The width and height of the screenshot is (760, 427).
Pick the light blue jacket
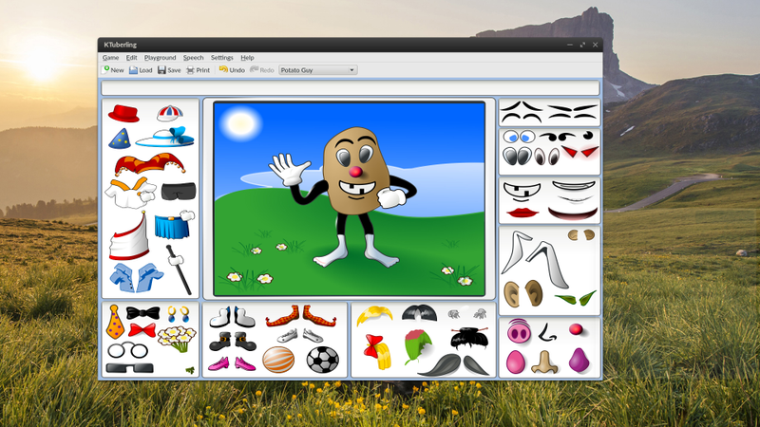[137, 277]
